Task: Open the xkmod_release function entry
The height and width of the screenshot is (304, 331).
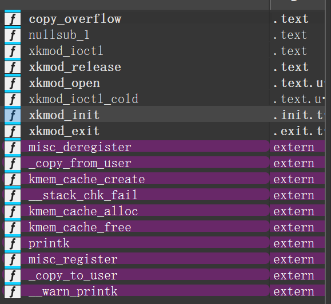Action: (75, 67)
